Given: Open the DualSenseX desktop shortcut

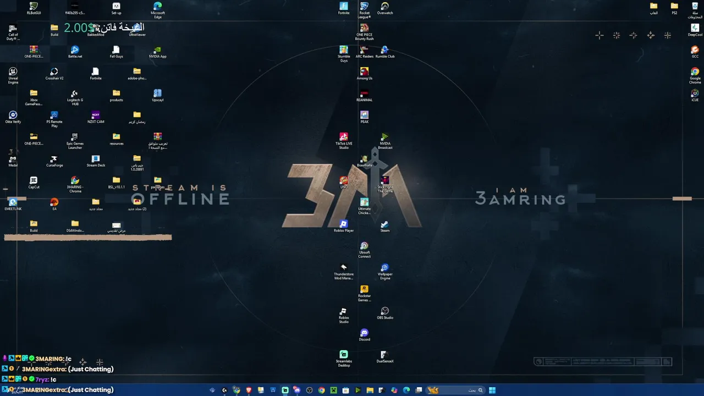Looking at the screenshot, I should point(385,356).
